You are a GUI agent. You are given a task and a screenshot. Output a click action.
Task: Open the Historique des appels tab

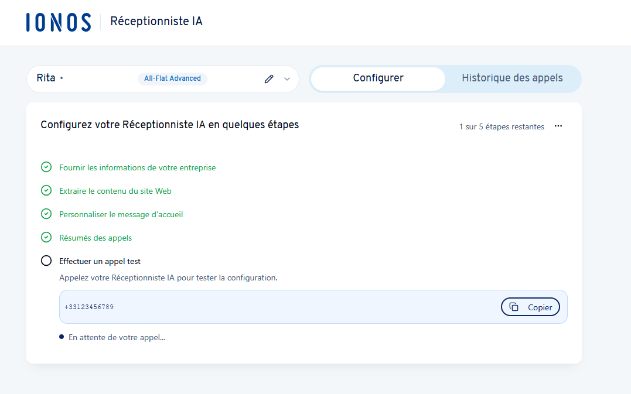(x=512, y=78)
